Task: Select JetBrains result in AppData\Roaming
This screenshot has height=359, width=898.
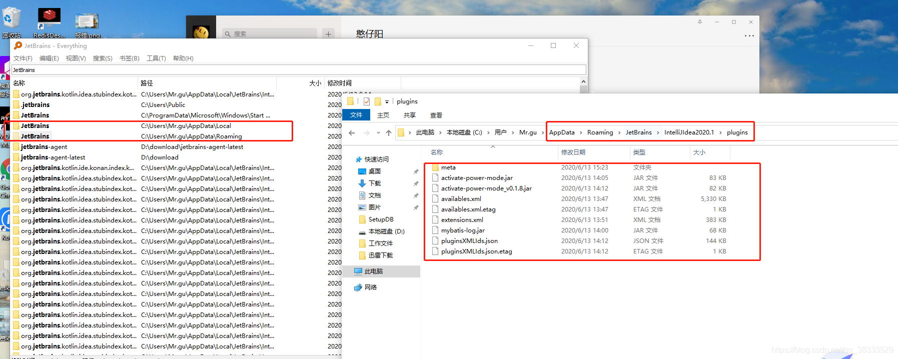Action: 35,136
